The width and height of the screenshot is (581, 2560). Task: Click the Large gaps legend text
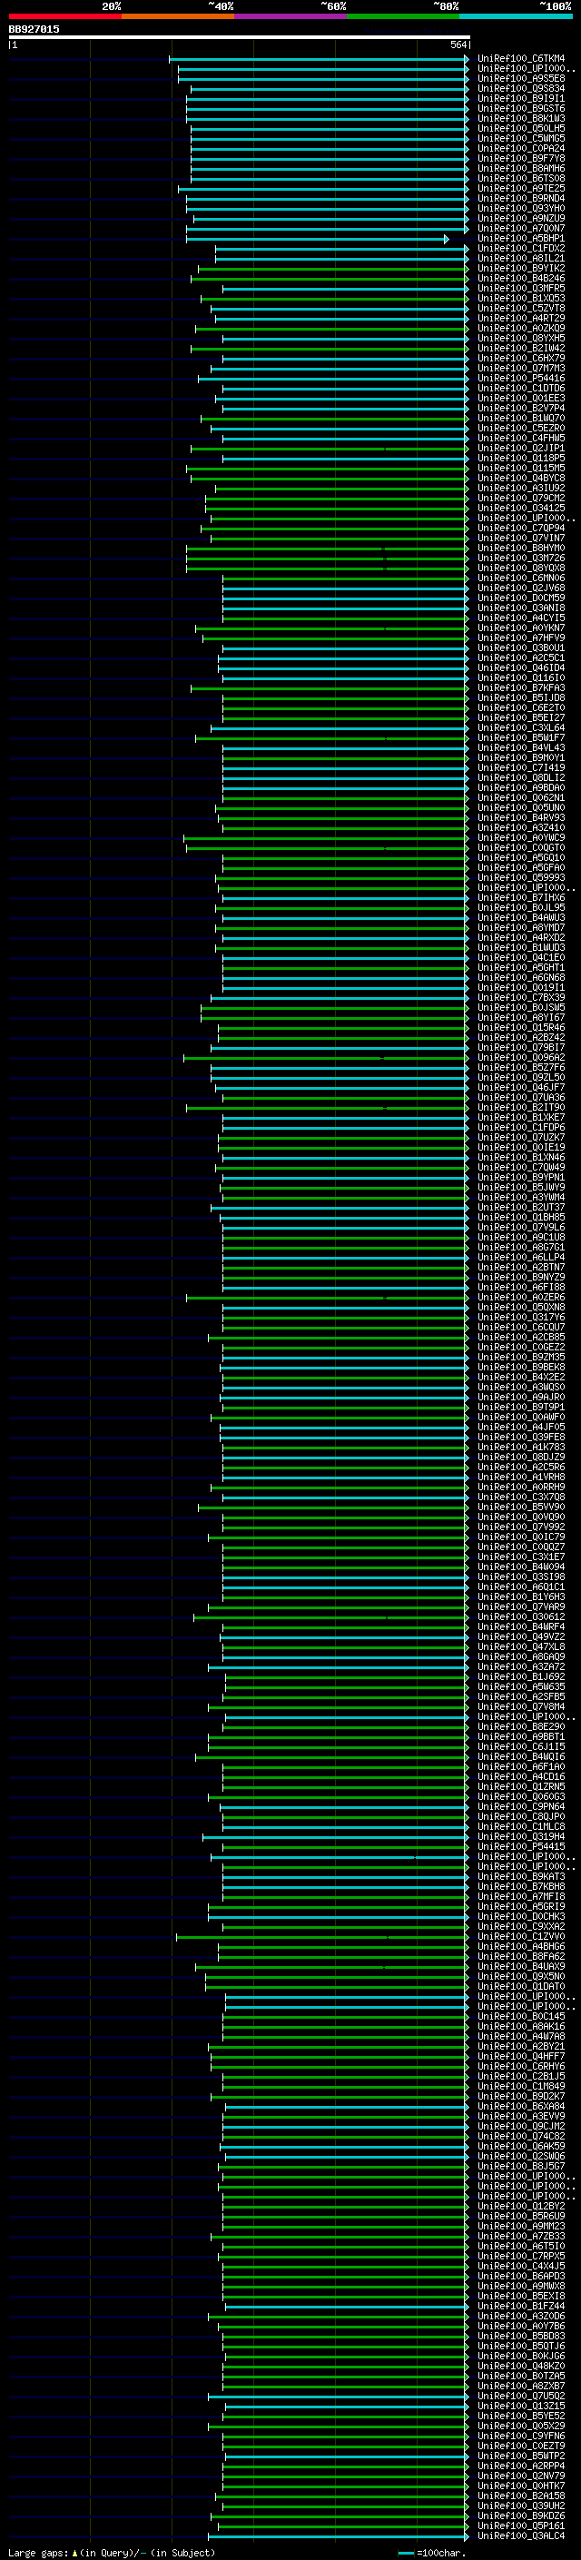[112, 2552]
